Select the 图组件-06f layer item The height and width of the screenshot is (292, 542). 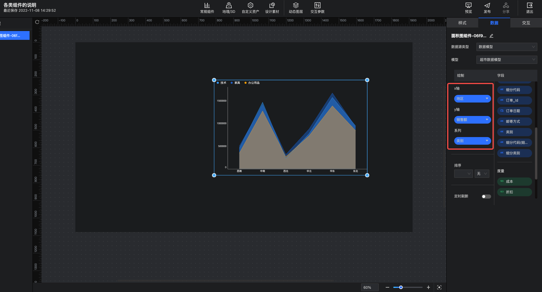pos(15,35)
